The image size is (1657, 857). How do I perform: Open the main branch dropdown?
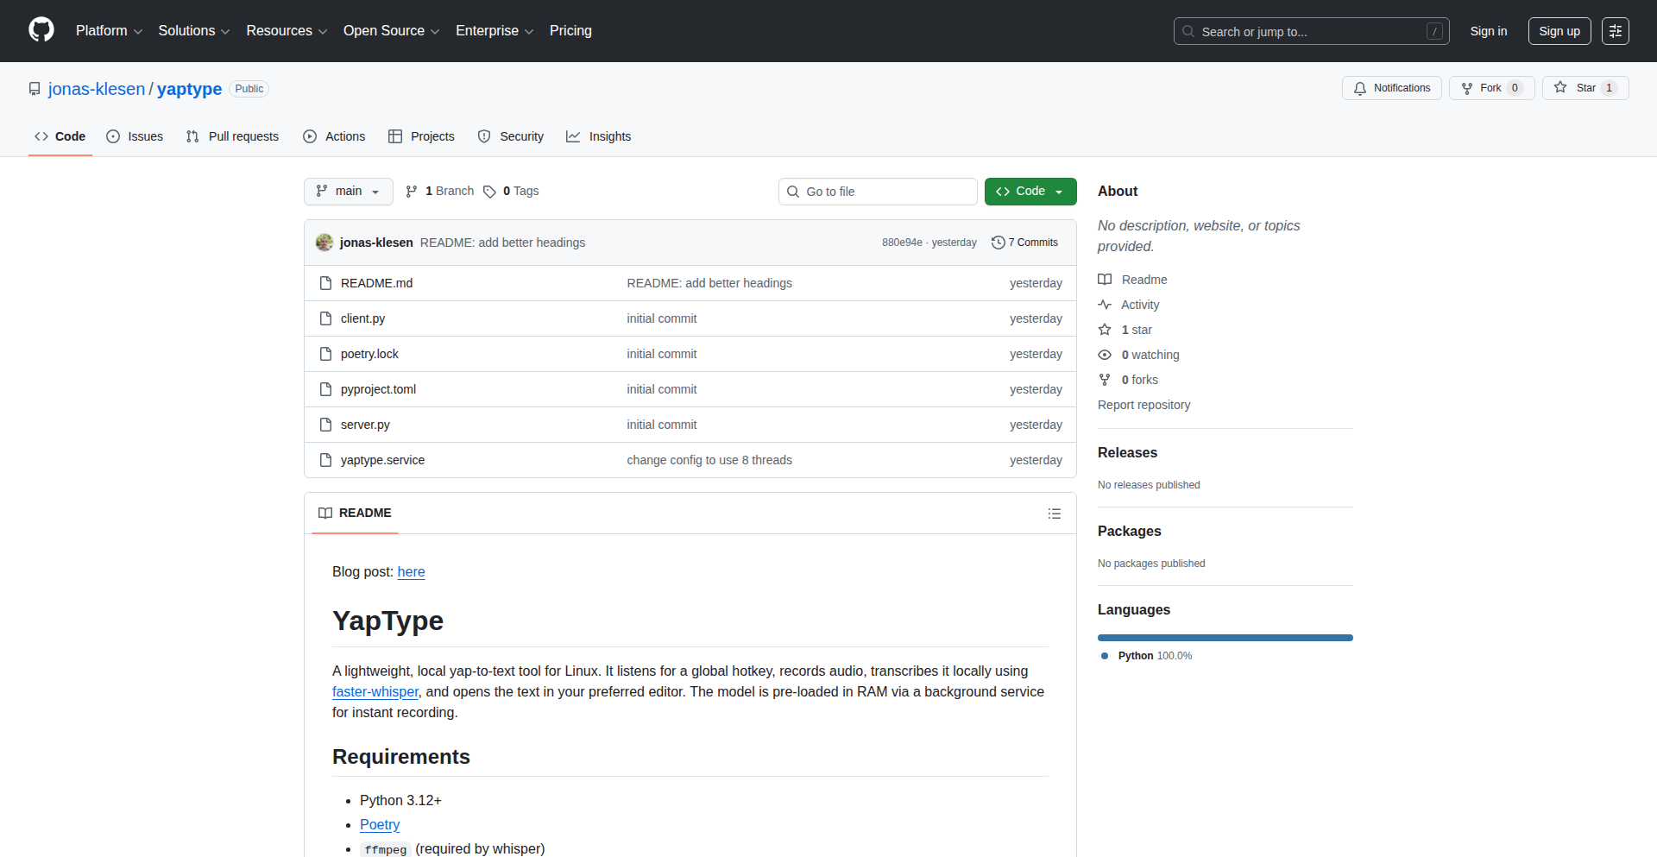(x=348, y=192)
